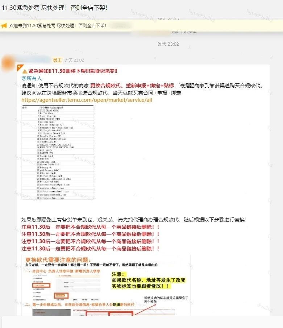Click the line starting 如果您顾忌路上有备货单未到仓
This screenshot has width=283, height=328.
coord(134,220)
